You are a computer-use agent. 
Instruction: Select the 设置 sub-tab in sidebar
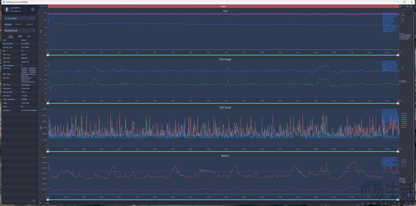[19, 36]
